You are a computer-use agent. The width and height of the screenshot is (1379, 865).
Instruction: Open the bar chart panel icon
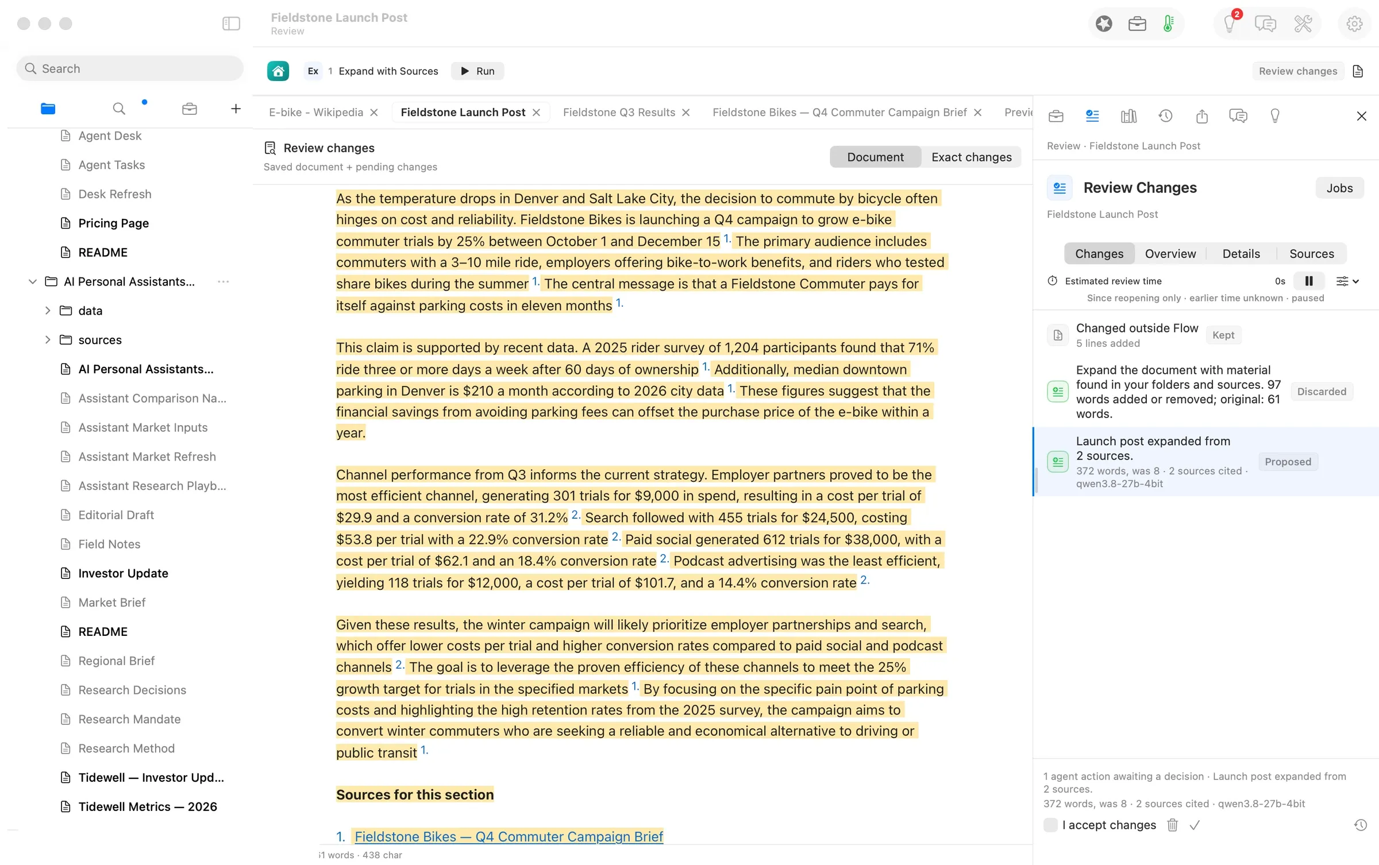click(1128, 116)
